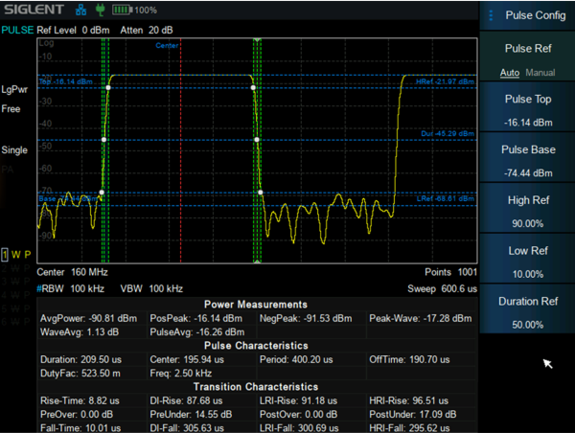Open the three-dot menu beside Pulse Config
Screen dimensions: 575x433
tap(491, 15)
